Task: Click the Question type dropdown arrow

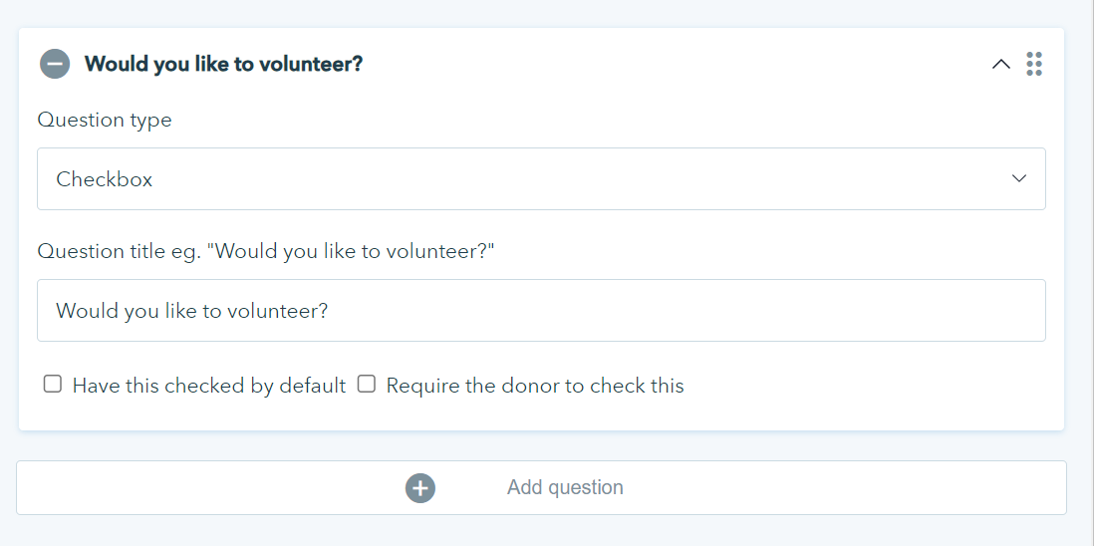Action: point(1019,179)
